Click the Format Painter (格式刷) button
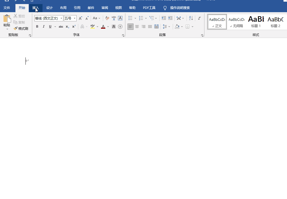This screenshot has height=199, width=287. tap(21, 28)
